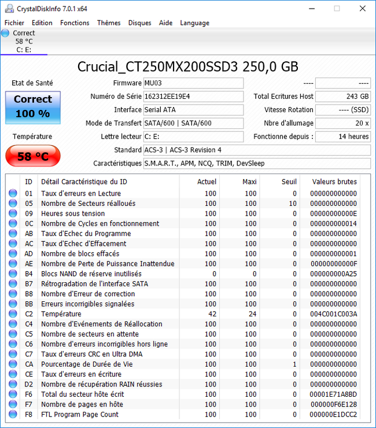376x428 pixels.
Task: Open the Edition menu
Action: coord(42,23)
